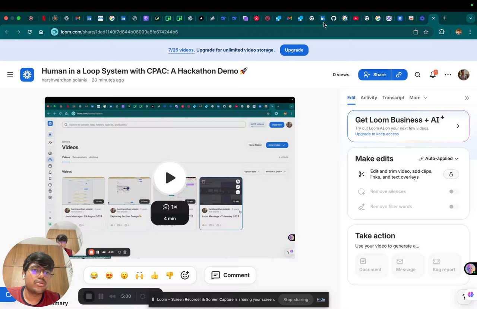Click the Share button
This screenshot has width=477, height=309.
375,75
